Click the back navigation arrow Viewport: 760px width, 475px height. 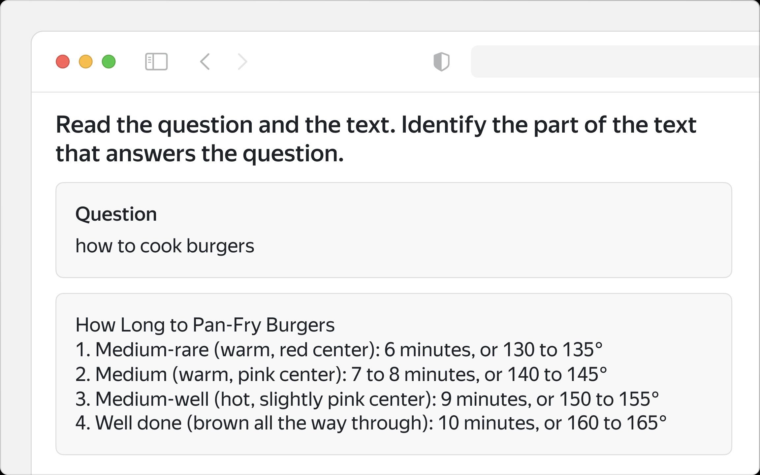tap(205, 61)
